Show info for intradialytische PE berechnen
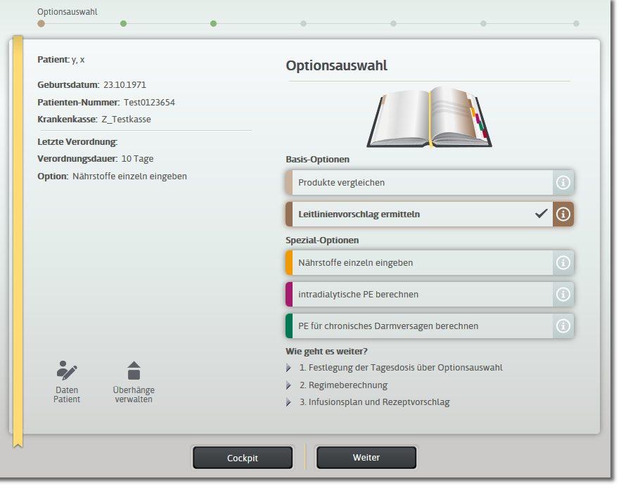The width and height of the screenshot is (621, 488). coord(563,295)
